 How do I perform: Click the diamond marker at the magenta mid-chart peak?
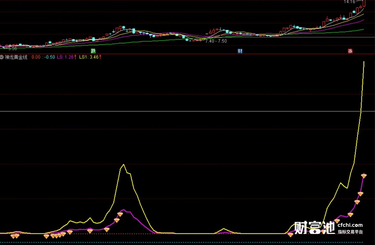pyautogui.click(x=120, y=214)
